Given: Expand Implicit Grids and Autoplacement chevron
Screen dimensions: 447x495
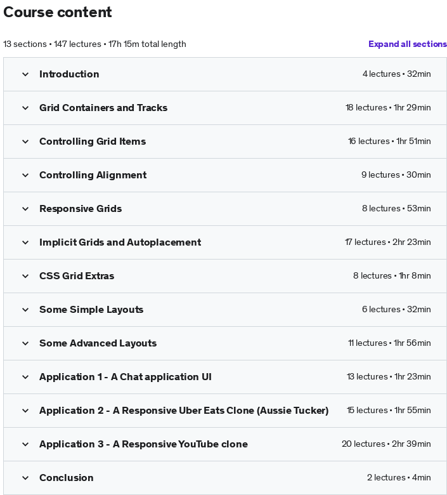Looking at the screenshot, I should tap(25, 242).
